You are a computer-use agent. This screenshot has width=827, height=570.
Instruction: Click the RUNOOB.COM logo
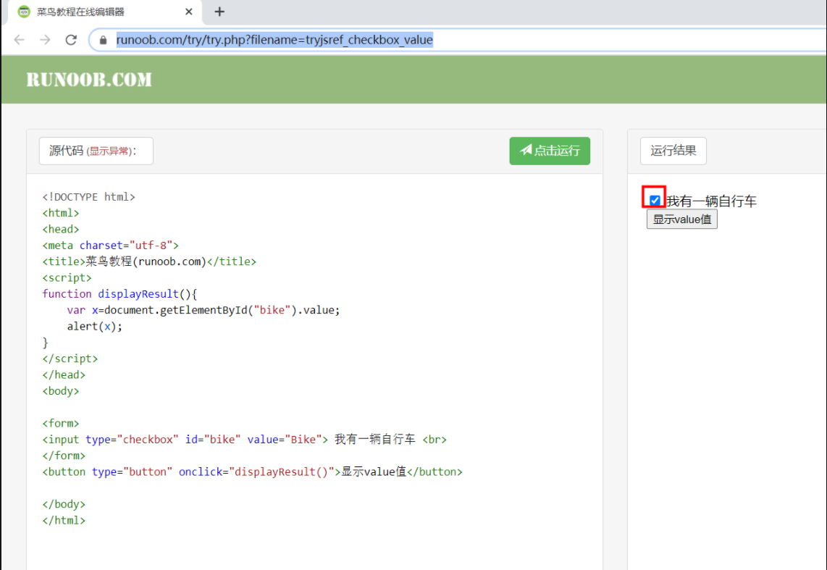pos(89,80)
